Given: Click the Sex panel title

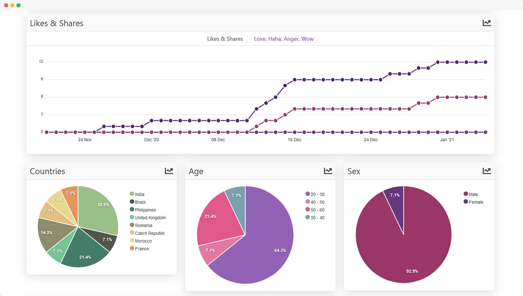Looking at the screenshot, I should (x=354, y=171).
